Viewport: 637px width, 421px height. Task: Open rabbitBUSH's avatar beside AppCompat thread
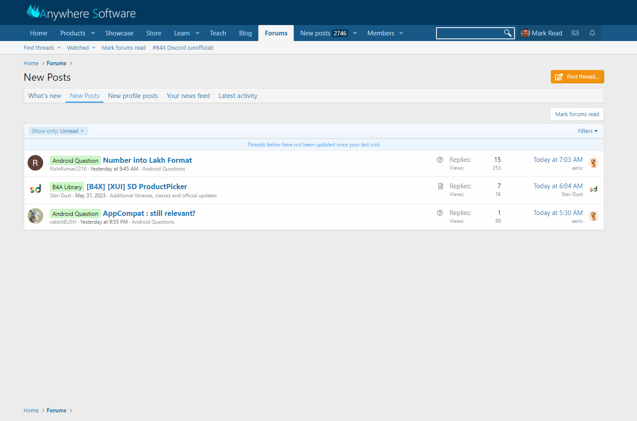click(x=35, y=216)
